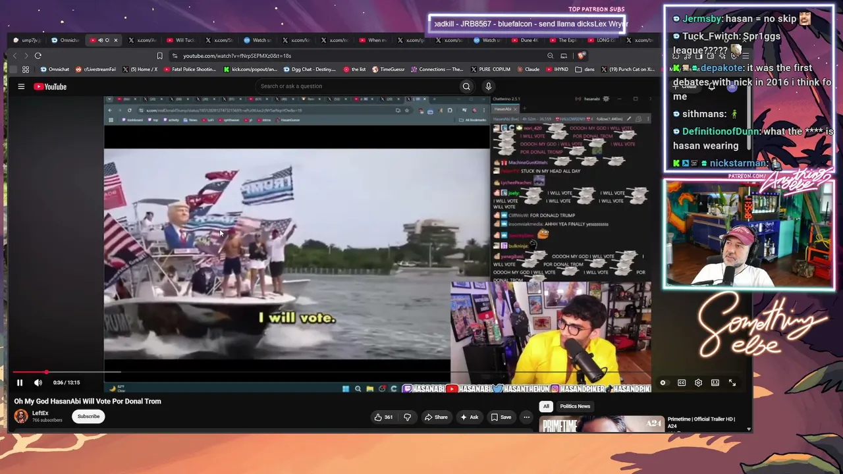Select the Politics News filter chip
The height and width of the screenshot is (474, 843).
pos(575,406)
